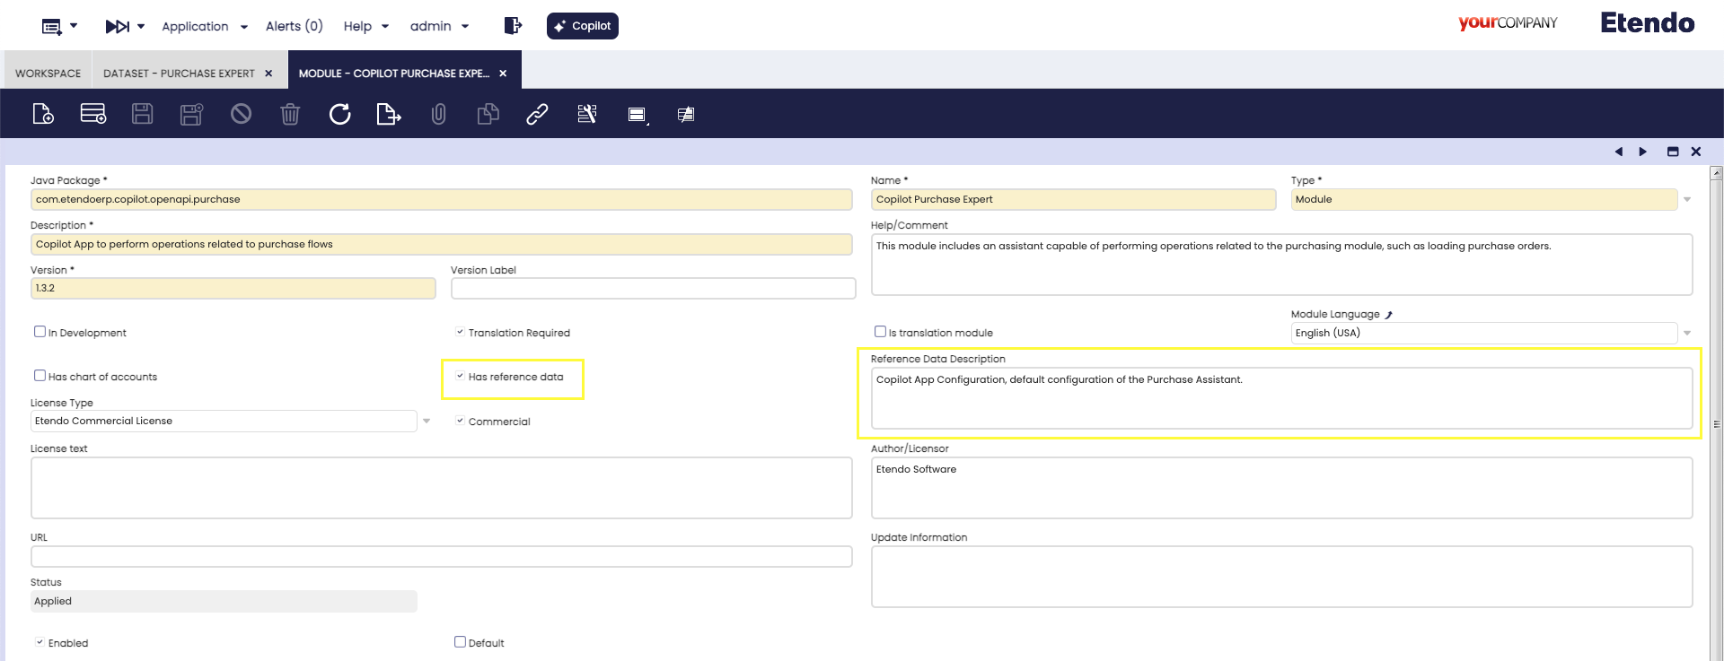The width and height of the screenshot is (1724, 661).
Task: Open the quick launch forward icon
Action: (125, 27)
